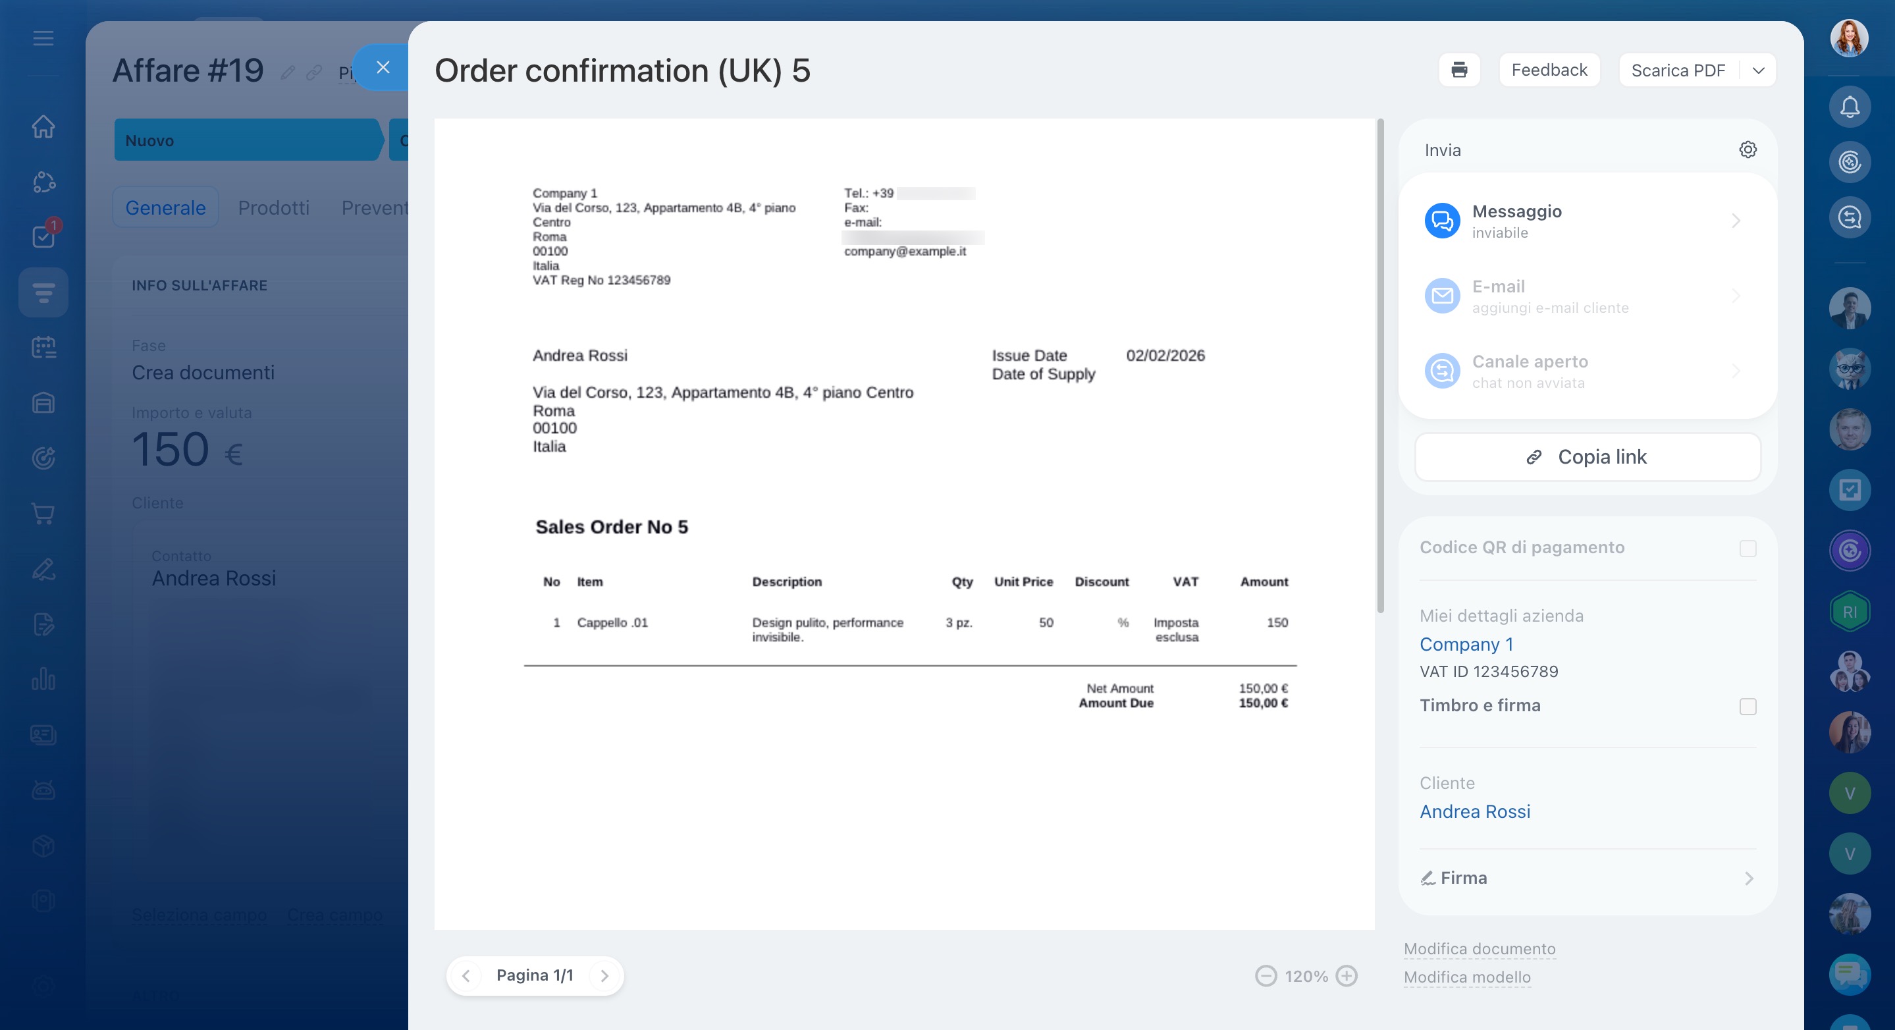Screen dimensions: 1895x1030
Task: Select the Generale tab
Action: tap(165, 207)
